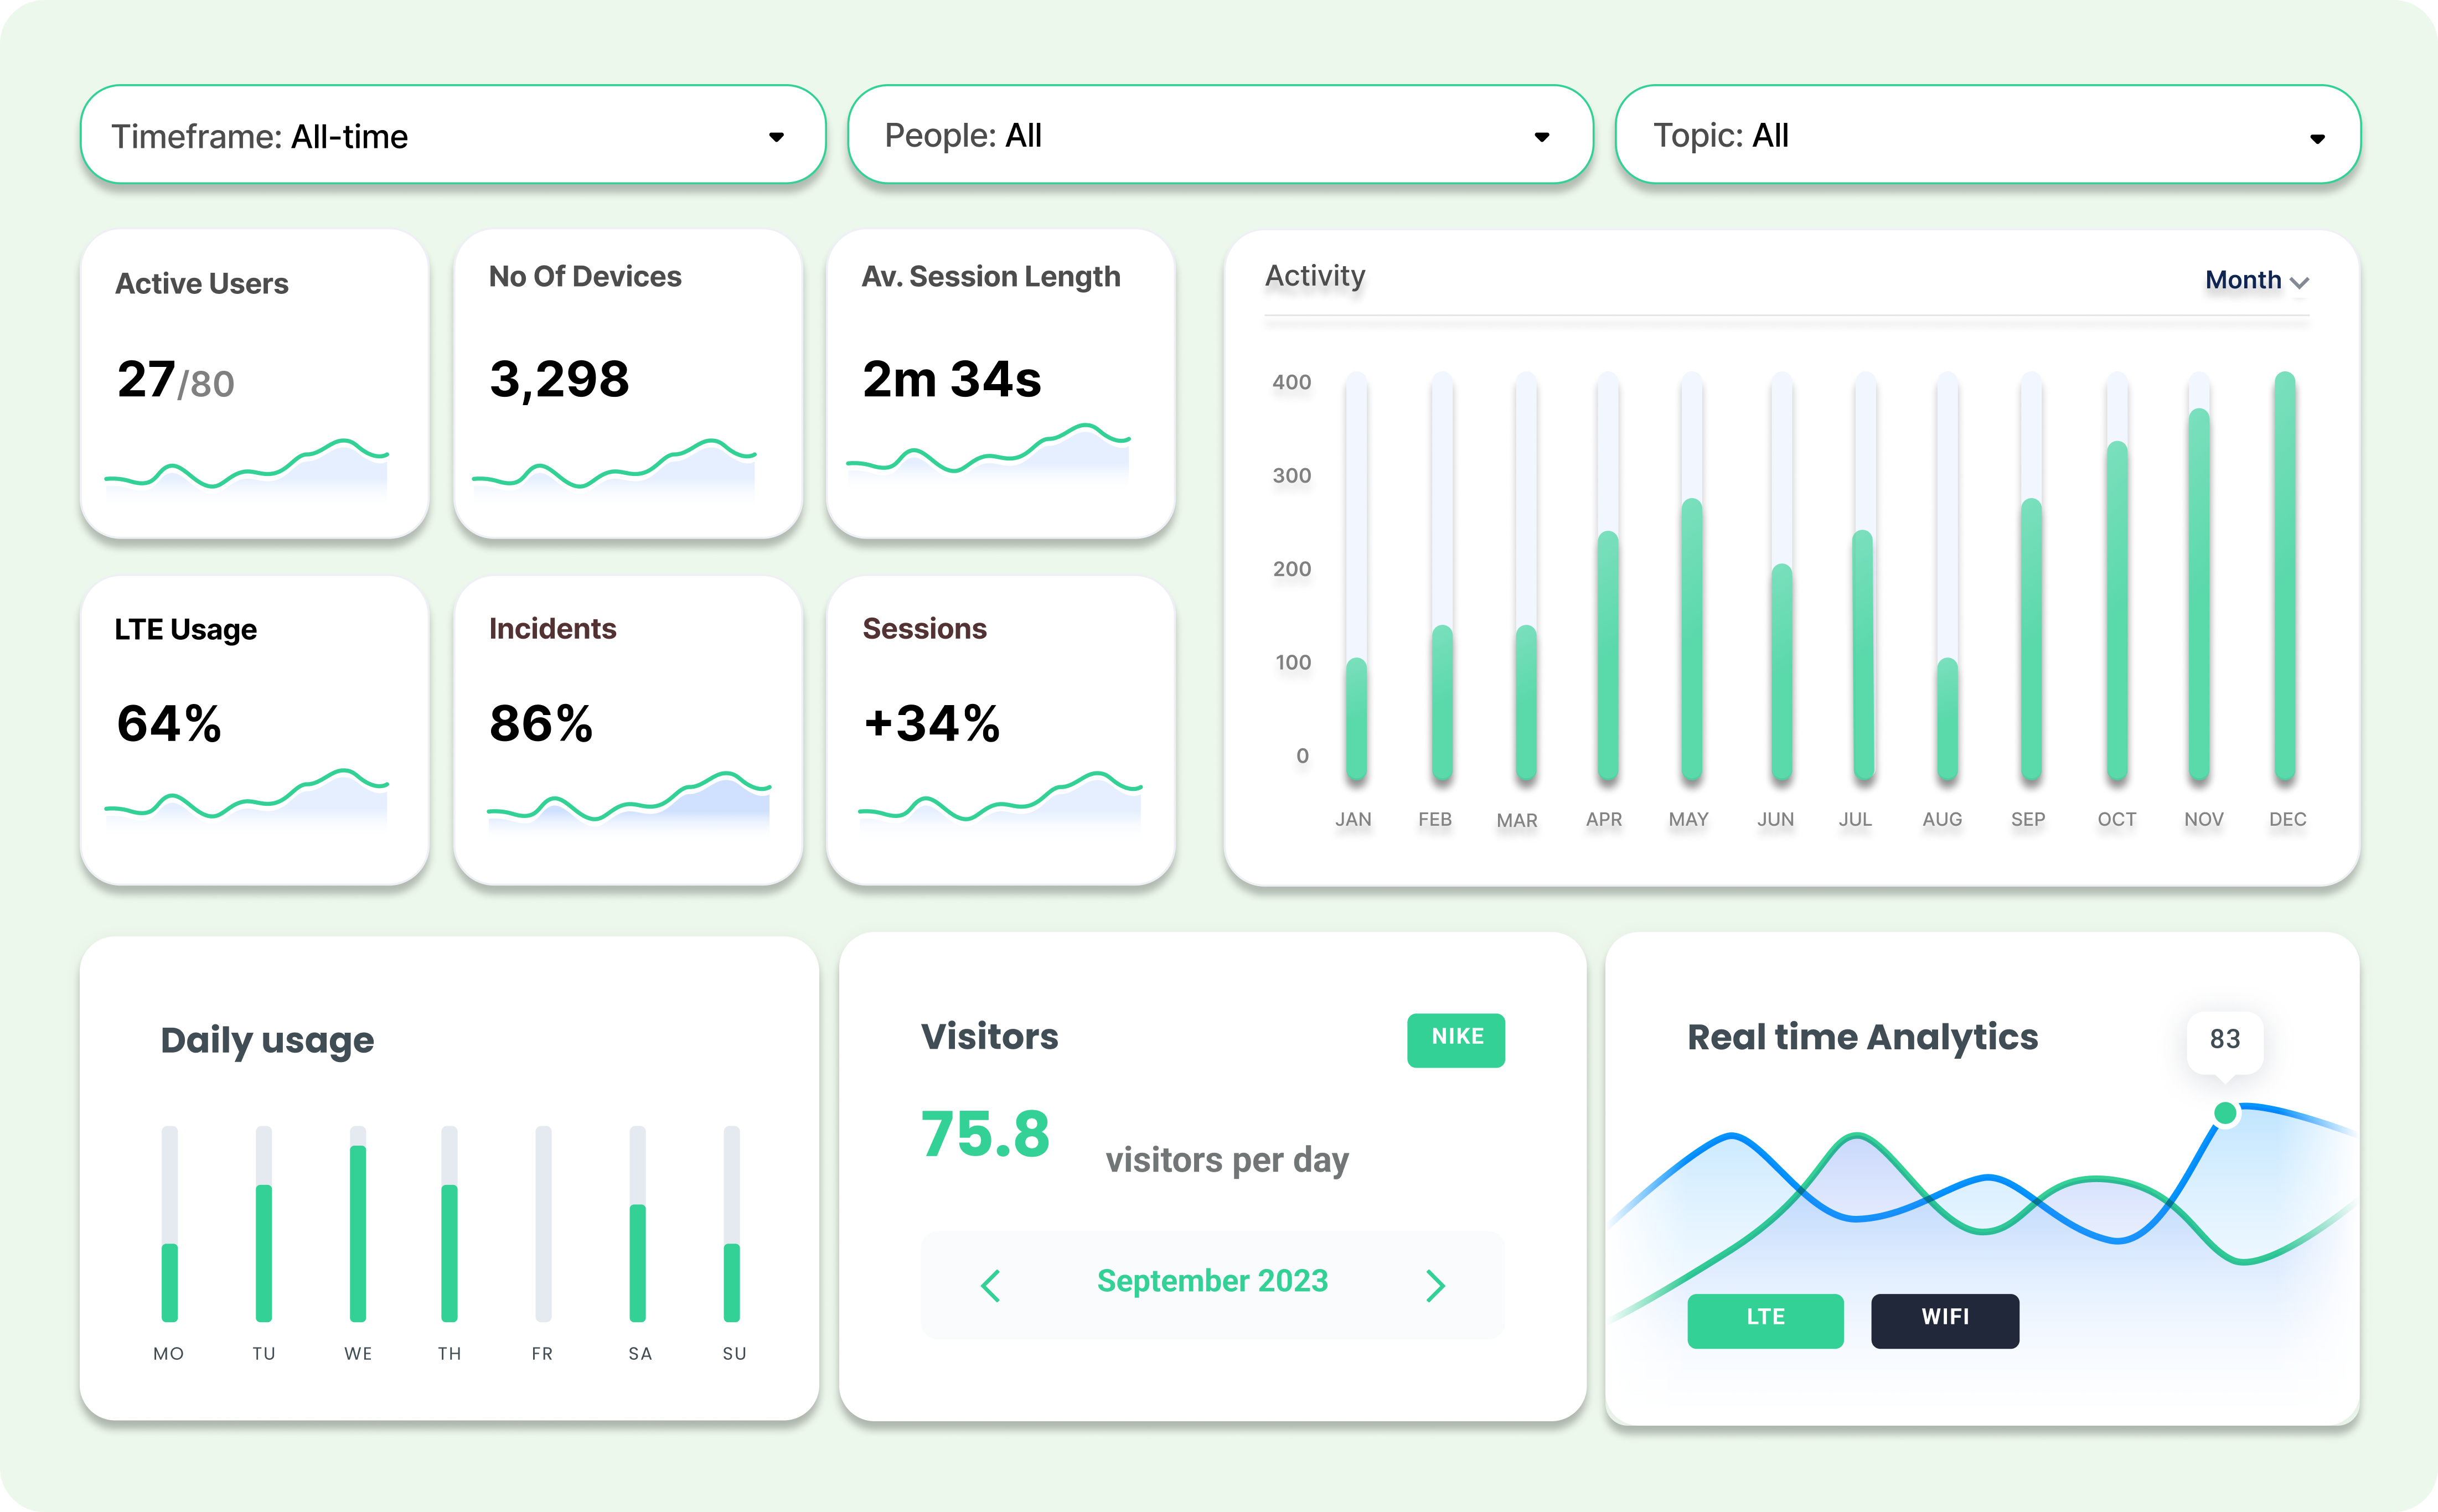Click the MAY bar in Activity chart
The height and width of the screenshot is (1512, 2438).
pos(1691,639)
